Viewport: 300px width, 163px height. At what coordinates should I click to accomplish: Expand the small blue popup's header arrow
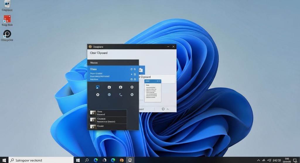(x=158, y=81)
